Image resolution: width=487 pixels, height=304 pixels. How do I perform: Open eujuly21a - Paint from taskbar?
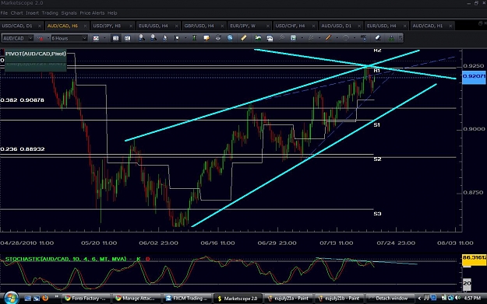click(x=288, y=299)
